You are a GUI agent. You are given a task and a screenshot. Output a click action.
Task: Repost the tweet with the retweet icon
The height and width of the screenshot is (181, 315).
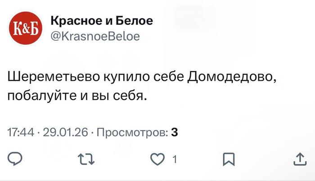click(x=83, y=159)
